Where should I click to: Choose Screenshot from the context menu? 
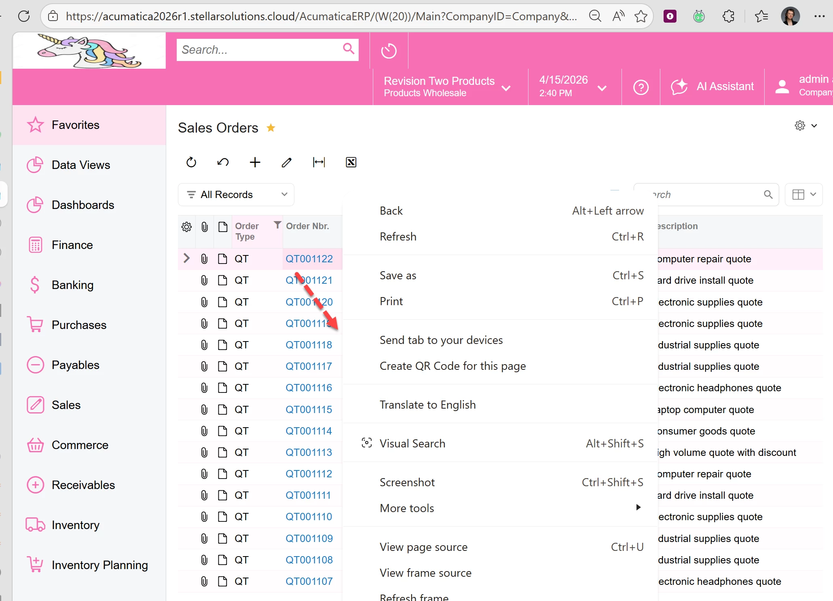pos(407,482)
